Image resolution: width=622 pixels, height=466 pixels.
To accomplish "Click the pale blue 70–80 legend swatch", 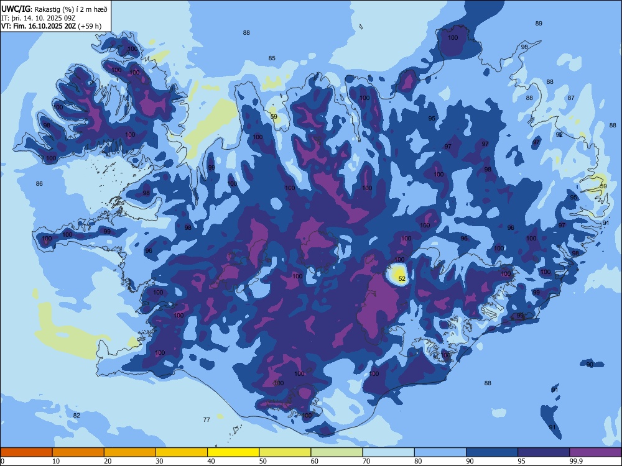I will (388, 452).
